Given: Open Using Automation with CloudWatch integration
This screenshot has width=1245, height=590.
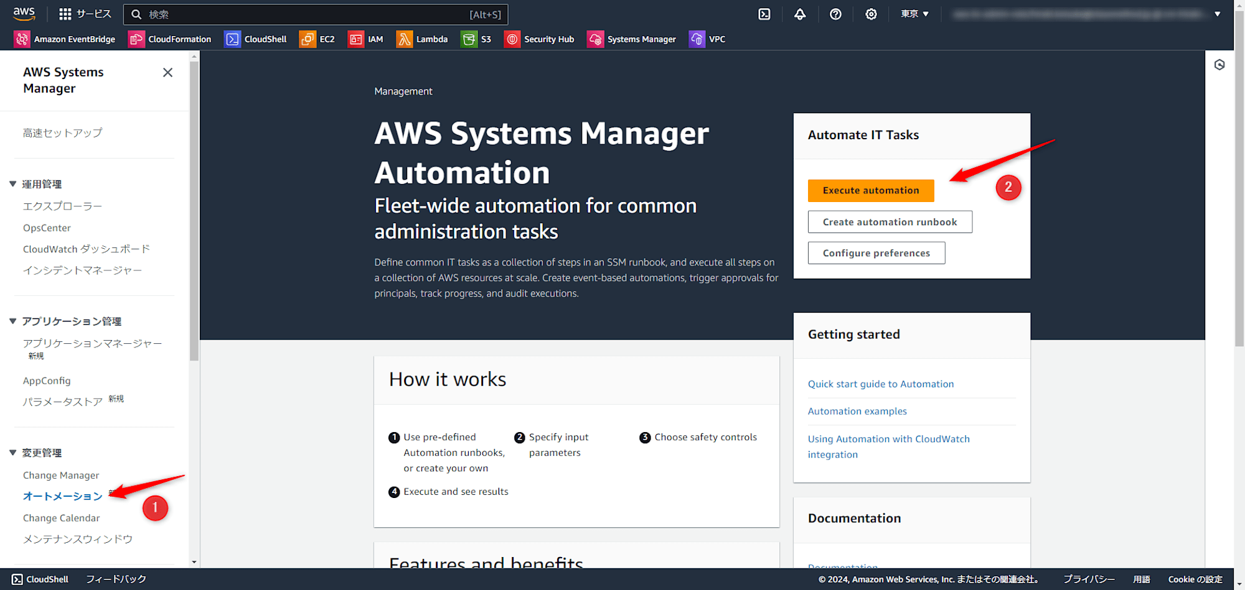Looking at the screenshot, I should click(889, 446).
